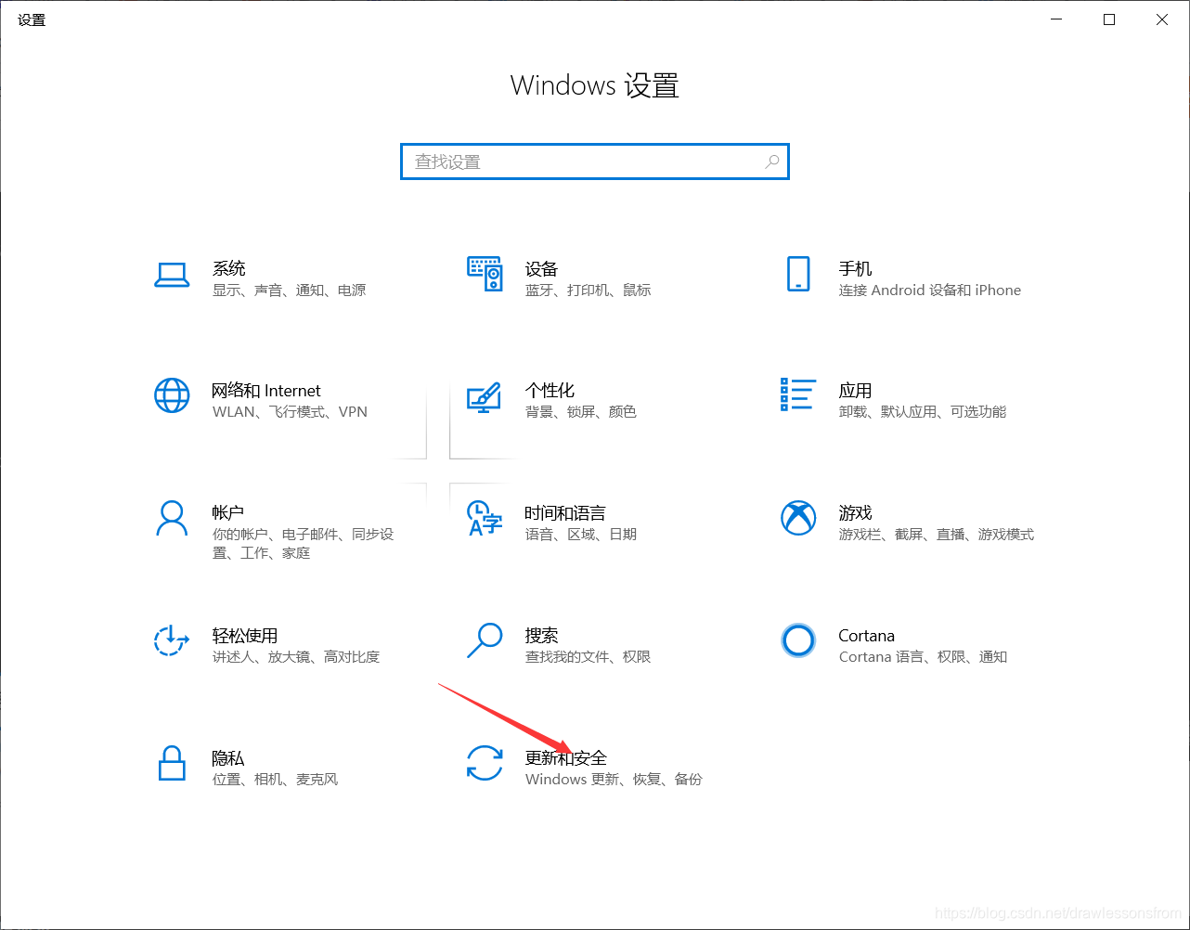Click 蓝牙、打印机、鼠标 description
The image size is (1190, 930).
[588, 291]
